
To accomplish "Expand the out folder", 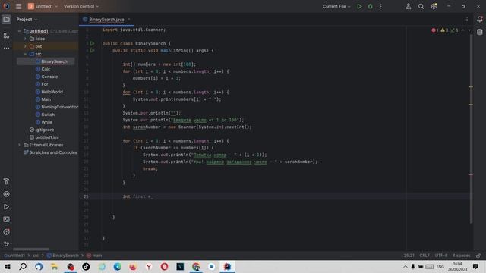I will 25,46.
